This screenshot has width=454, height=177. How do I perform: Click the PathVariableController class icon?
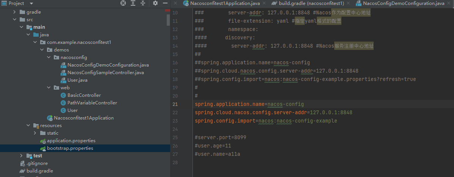[63, 103]
